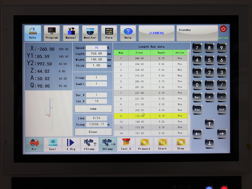Click the Jump button
This screenshot has width=252, height=189.
pyautogui.click(x=93, y=109)
